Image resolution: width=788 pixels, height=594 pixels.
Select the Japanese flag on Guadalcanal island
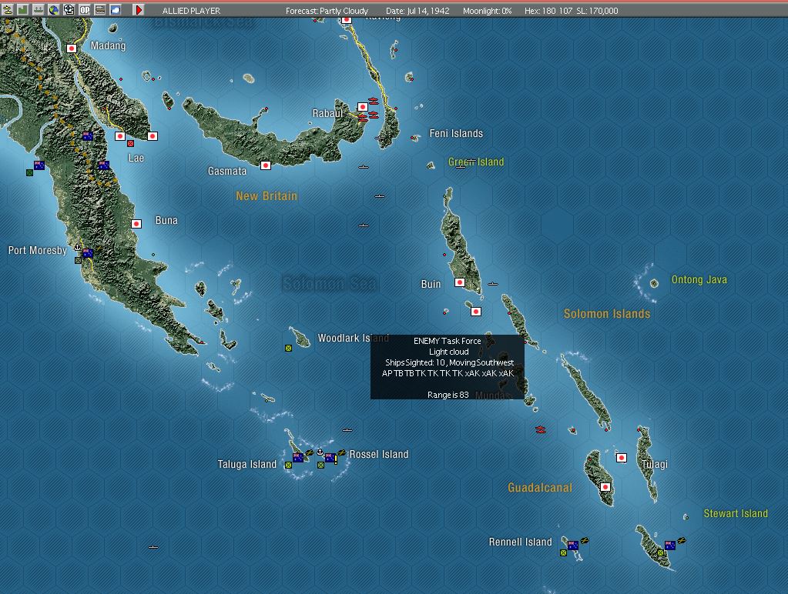pos(605,486)
